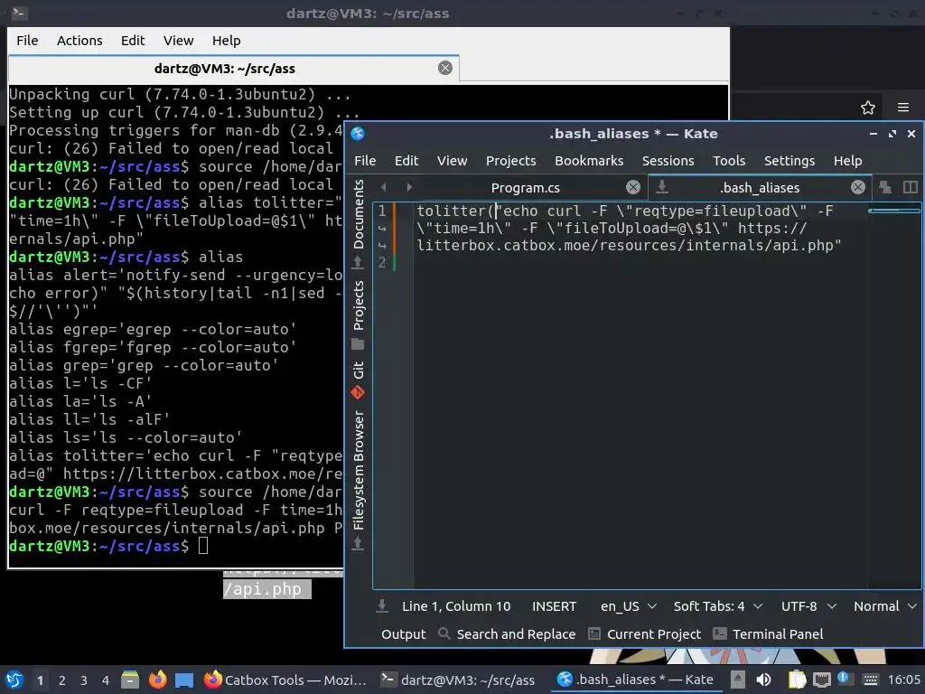
Task: Click the scrollbar minimap in Kate editor
Action: pos(893,210)
